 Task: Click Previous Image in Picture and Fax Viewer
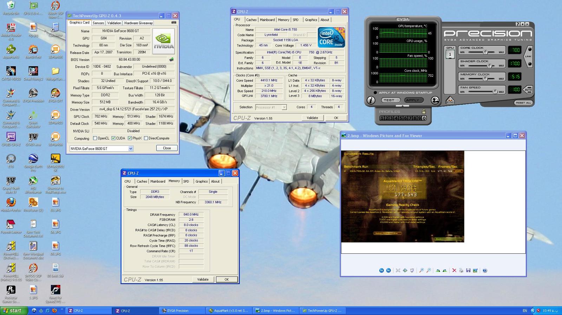coord(381,270)
